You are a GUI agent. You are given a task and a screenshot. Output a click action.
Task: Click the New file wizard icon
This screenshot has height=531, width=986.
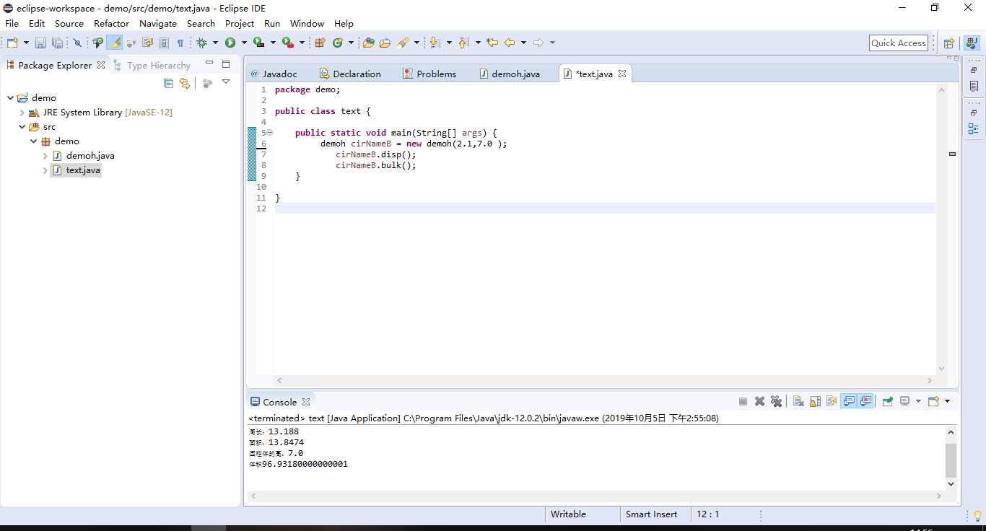(12, 43)
